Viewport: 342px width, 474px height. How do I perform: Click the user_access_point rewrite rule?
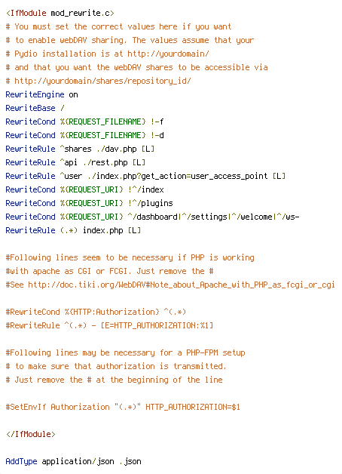pos(145,176)
